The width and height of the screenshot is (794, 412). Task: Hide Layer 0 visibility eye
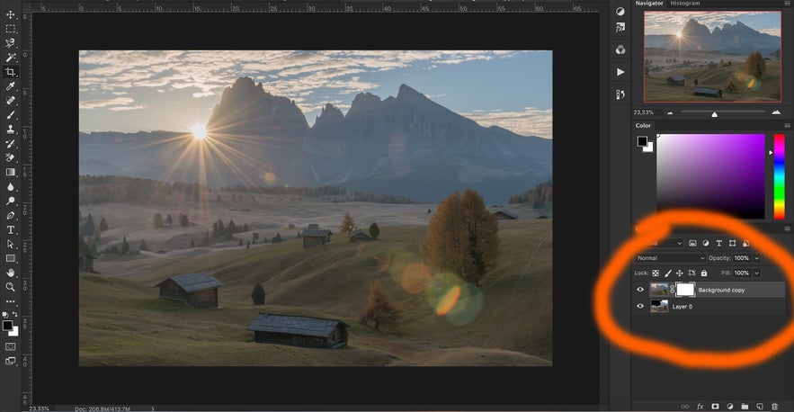[x=640, y=306]
